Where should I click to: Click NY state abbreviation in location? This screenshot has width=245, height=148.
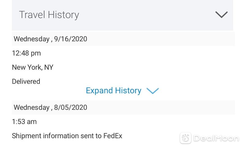(49, 67)
